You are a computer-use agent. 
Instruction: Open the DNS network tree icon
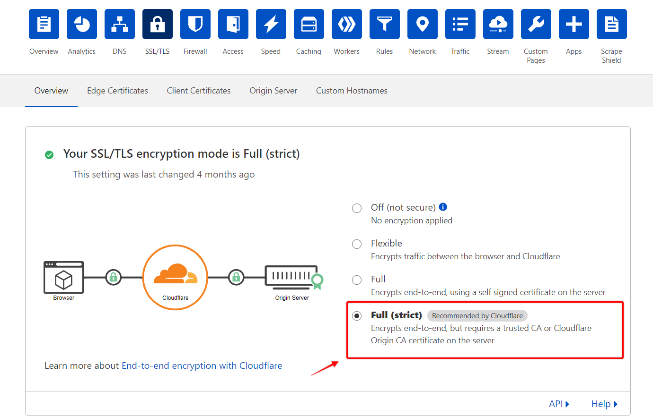tap(120, 24)
